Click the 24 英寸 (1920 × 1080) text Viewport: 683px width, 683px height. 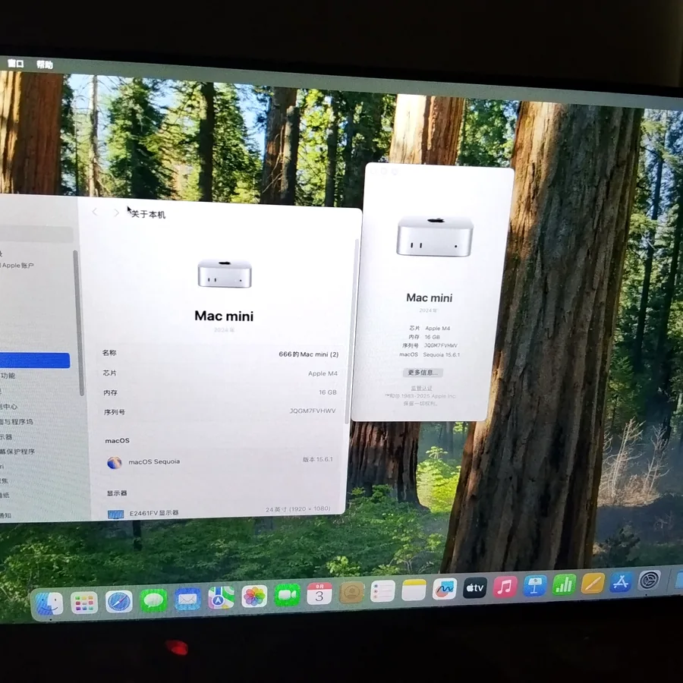click(298, 509)
